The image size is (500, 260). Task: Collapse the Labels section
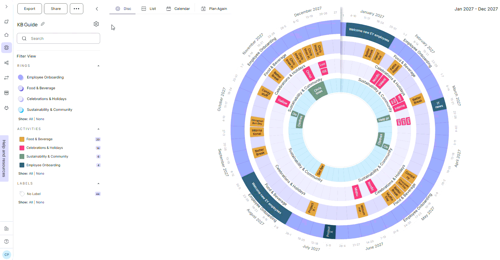98,184
